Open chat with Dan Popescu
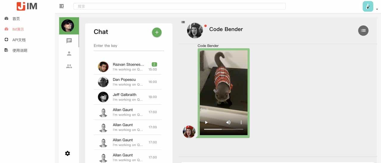 point(127,82)
